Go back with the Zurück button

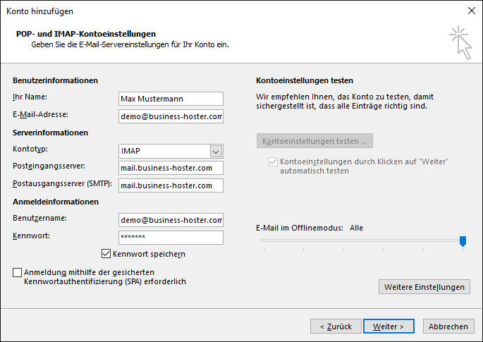pyautogui.click(x=336, y=326)
